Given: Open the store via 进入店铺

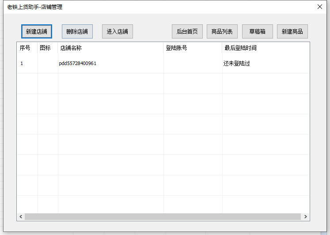Looking at the screenshot, I should click(118, 31).
